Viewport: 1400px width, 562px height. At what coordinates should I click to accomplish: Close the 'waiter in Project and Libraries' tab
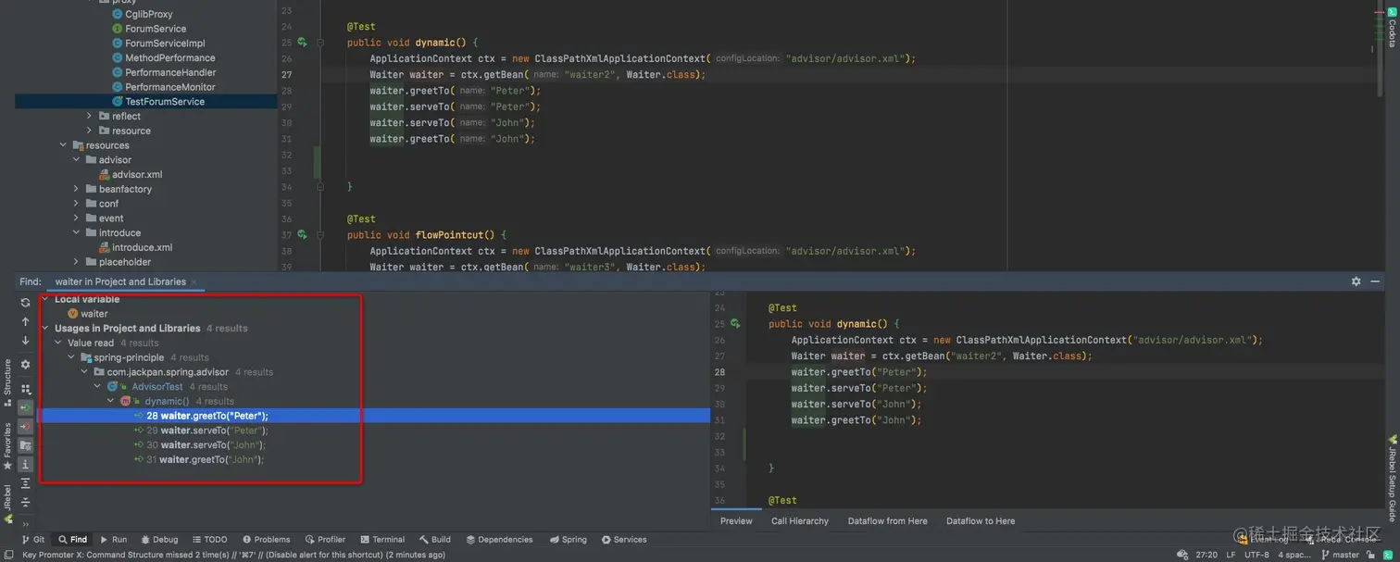coord(194,281)
